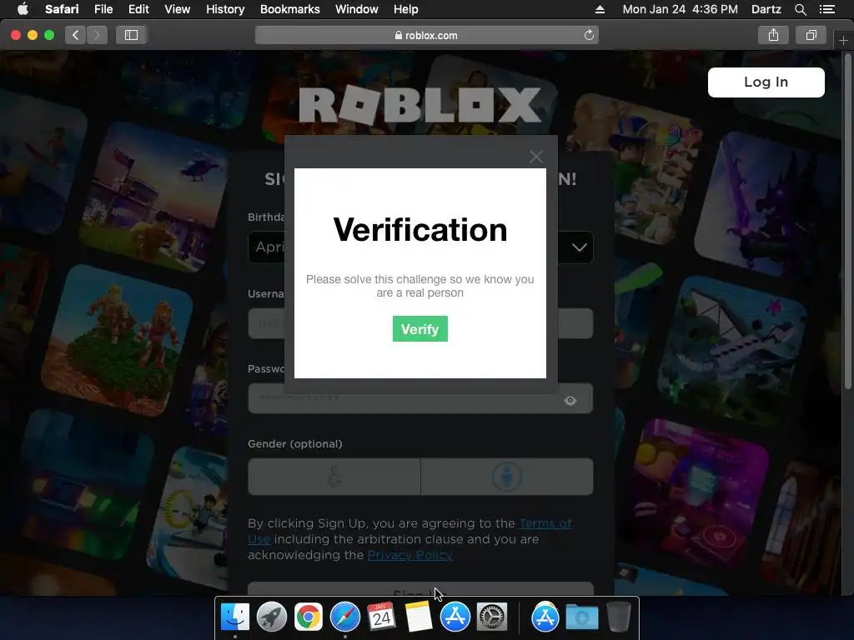The height and width of the screenshot is (640, 854).
Task: Go forward with Safari's forward arrow
Action: click(97, 35)
